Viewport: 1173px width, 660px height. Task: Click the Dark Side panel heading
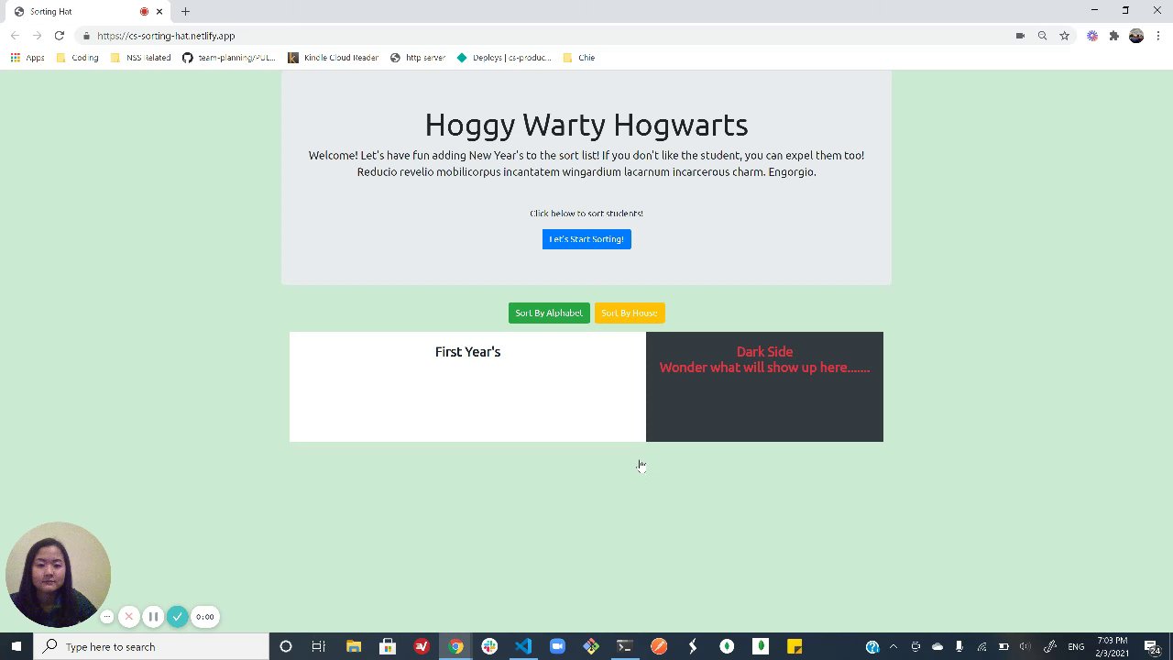tap(764, 352)
